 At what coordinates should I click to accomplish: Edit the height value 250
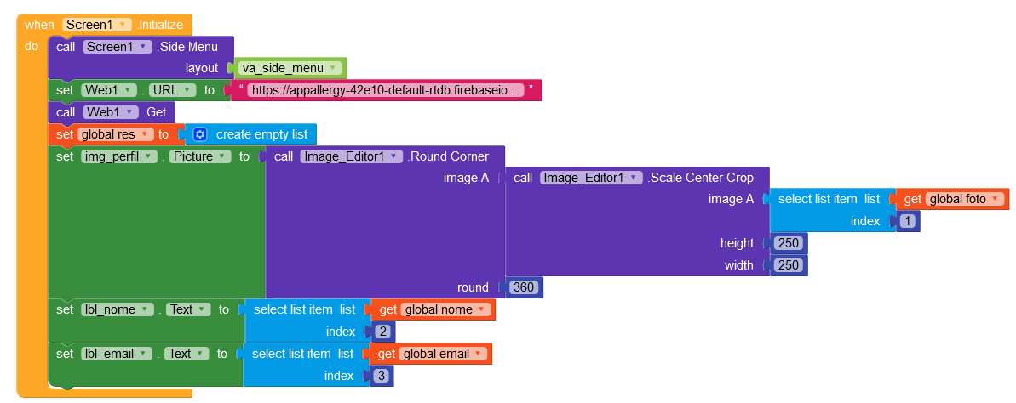pyautogui.click(x=788, y=243)
